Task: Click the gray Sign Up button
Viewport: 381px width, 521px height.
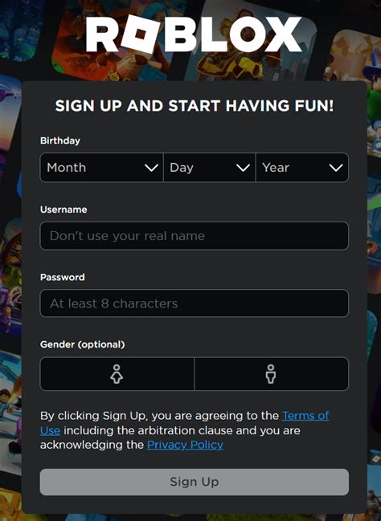Action: tap(195, 482)
